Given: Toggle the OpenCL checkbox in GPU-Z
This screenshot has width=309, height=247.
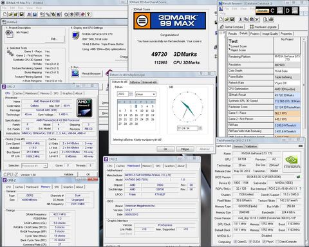Looking at the screenshot, I should 235,241.
